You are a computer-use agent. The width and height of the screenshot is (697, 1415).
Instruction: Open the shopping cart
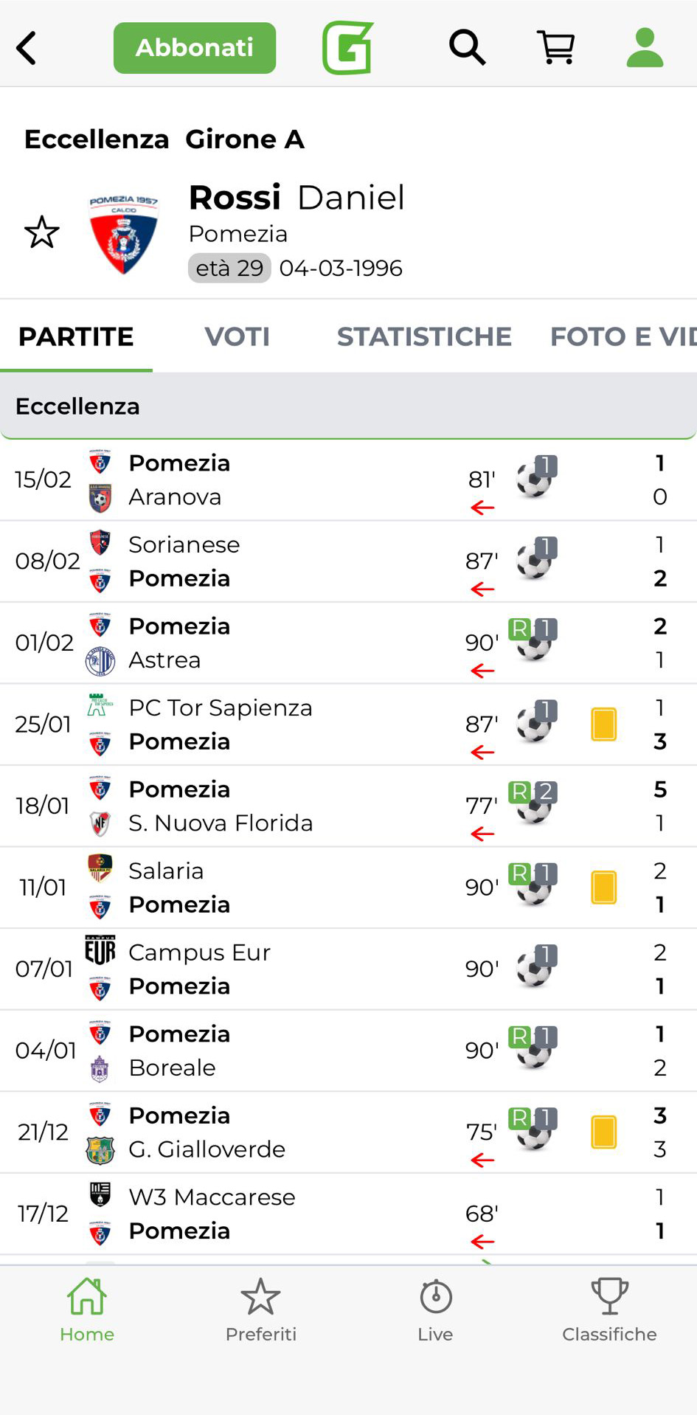click(556, 48)
